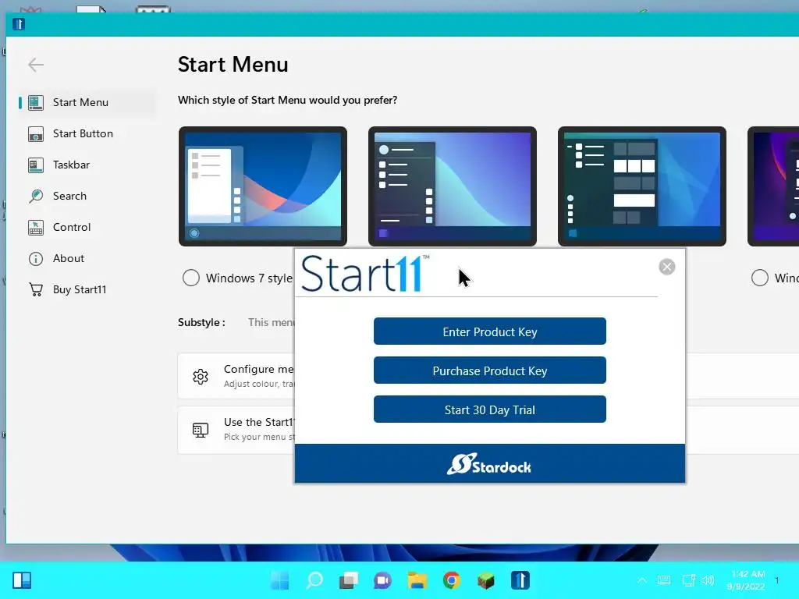Click the About info circle icon
This screenshot has height=599, width=799.
pos(36,259)
